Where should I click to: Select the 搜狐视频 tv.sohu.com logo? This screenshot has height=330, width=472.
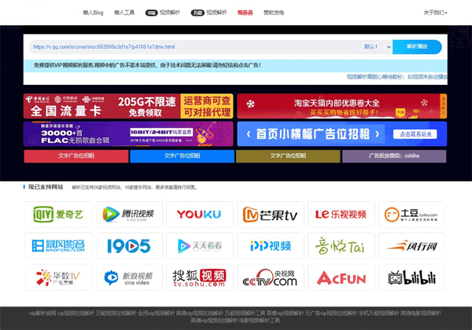(200, 277)
